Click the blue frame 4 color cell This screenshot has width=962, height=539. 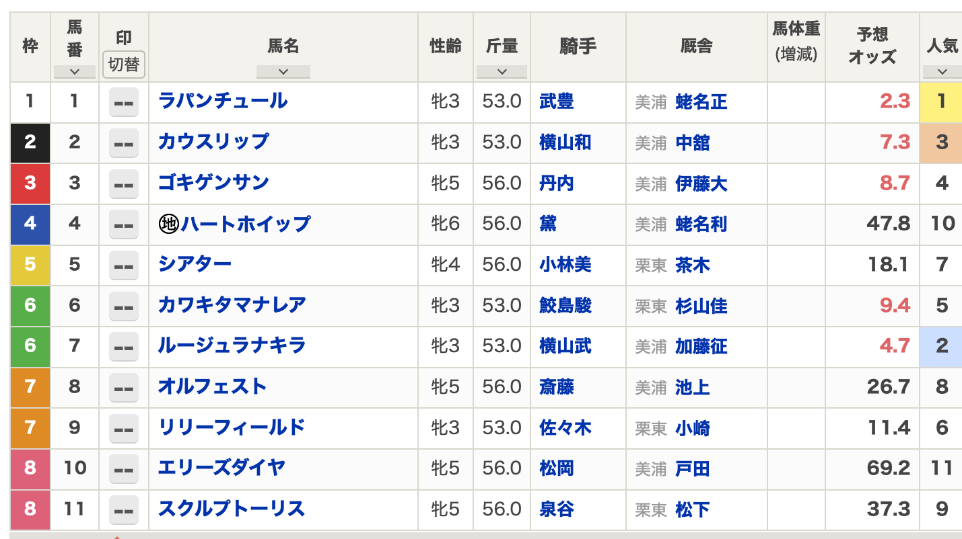(30, 223)
